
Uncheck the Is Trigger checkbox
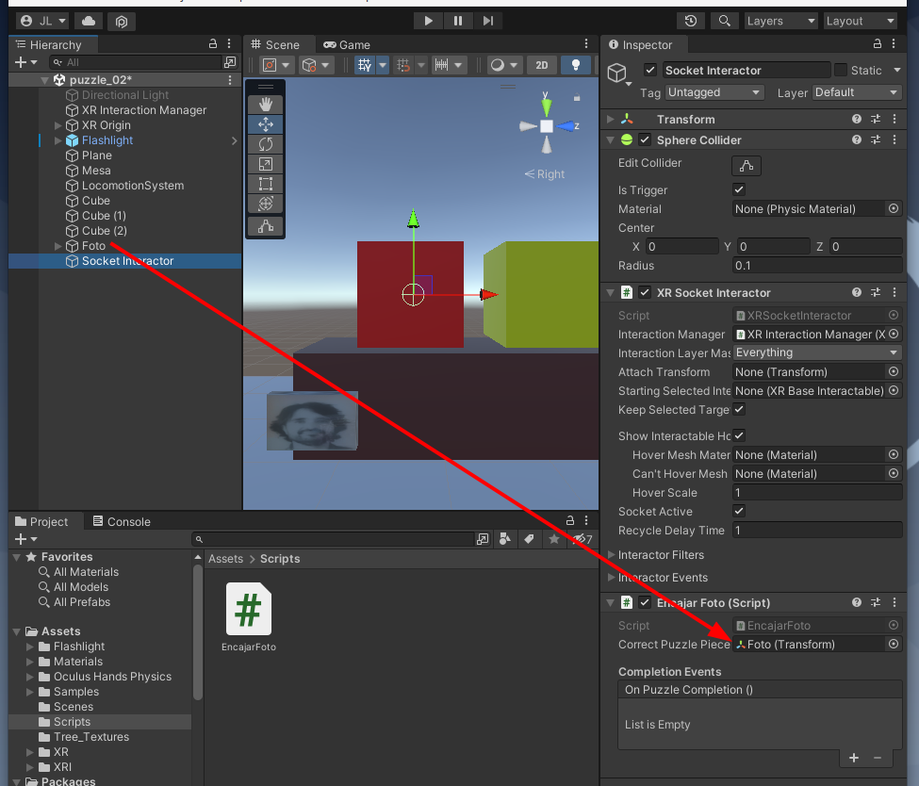(738, 189)
